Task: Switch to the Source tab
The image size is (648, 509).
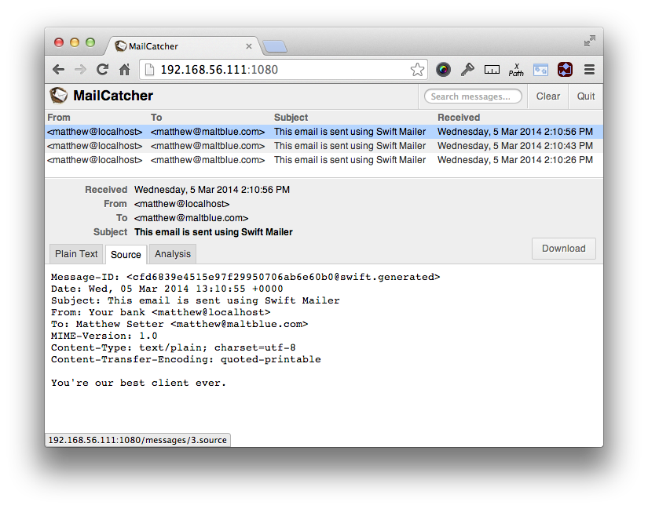Action: (126, 254)
